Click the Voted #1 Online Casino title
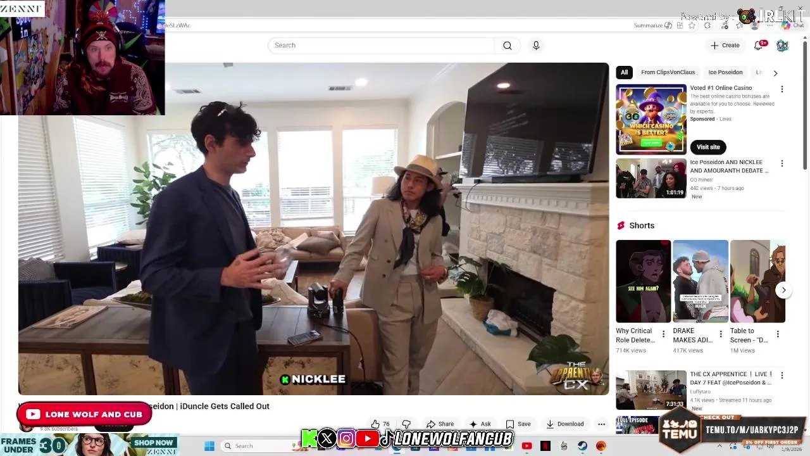The height and width of the screenshot is (456, 810). (721, 88)
